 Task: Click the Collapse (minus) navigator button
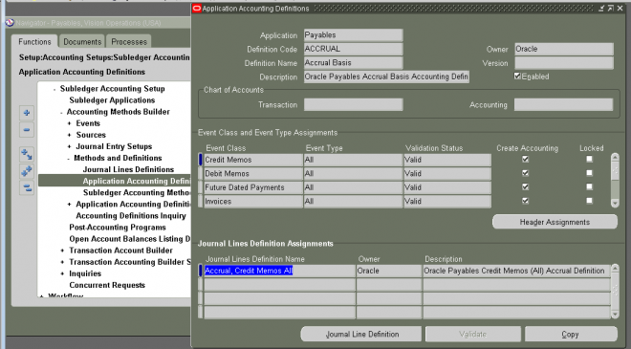pos(27,130)
